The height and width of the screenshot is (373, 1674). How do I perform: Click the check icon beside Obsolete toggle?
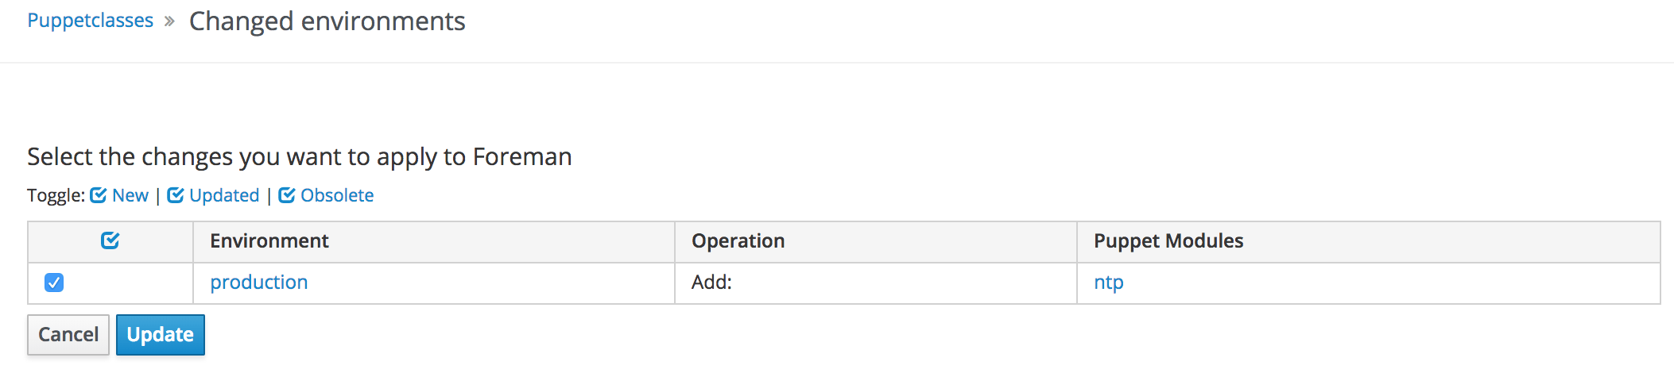click(x=287, y=195)
